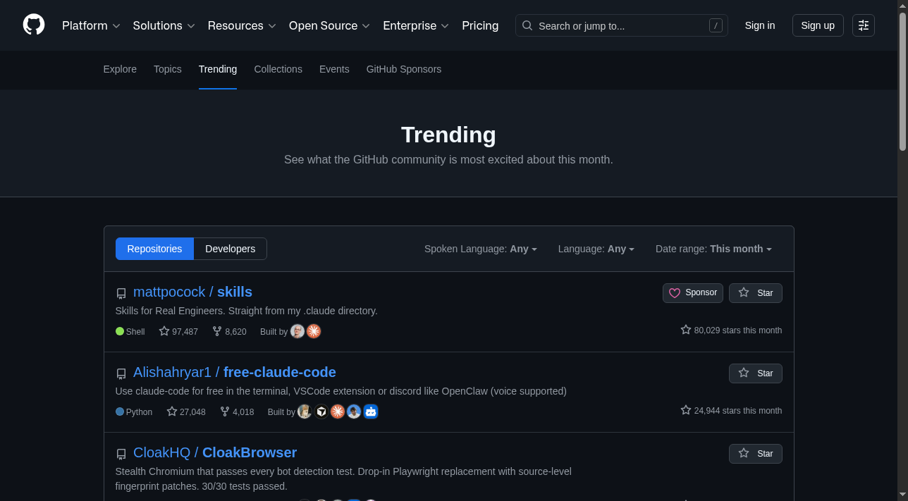Screen dimensions: 908x501
Task: Open the Pricing page
Action: pyautogui.click(x=480, y=25)
